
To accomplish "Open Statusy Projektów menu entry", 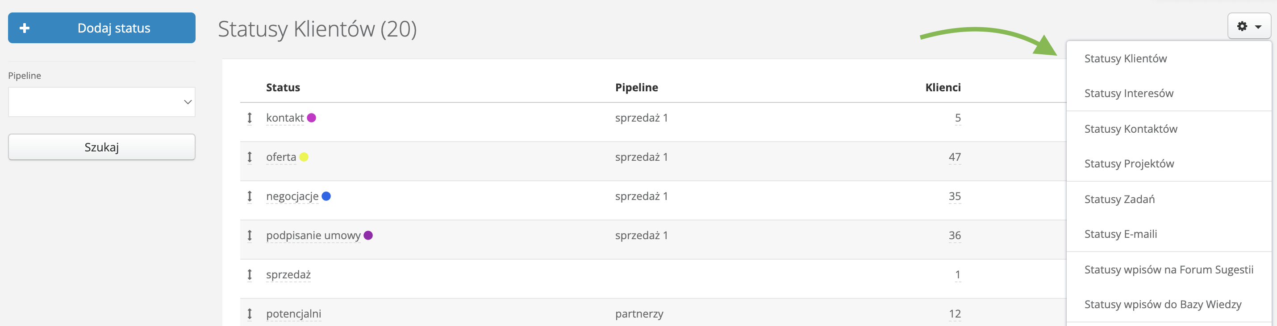I will (1129, 163).
